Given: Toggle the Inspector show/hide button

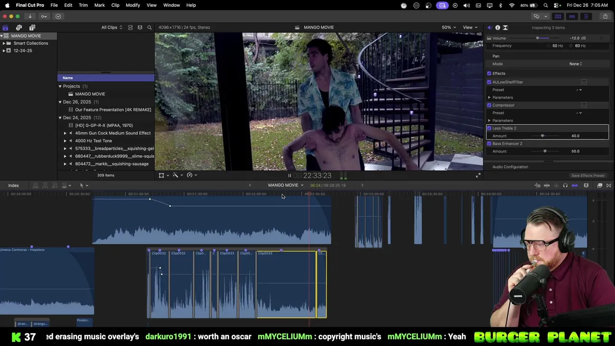Looking at the screenshot, I should coord(586,16).
